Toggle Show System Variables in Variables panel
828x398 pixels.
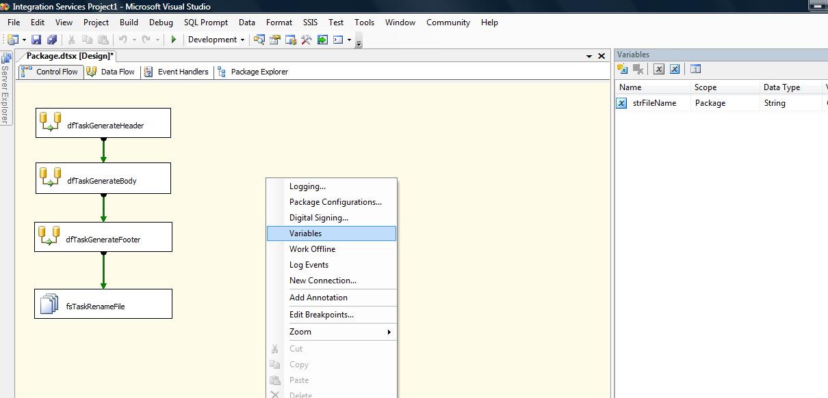coord(658,69)
